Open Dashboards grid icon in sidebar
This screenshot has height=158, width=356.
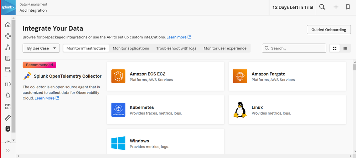click(8, 106)
